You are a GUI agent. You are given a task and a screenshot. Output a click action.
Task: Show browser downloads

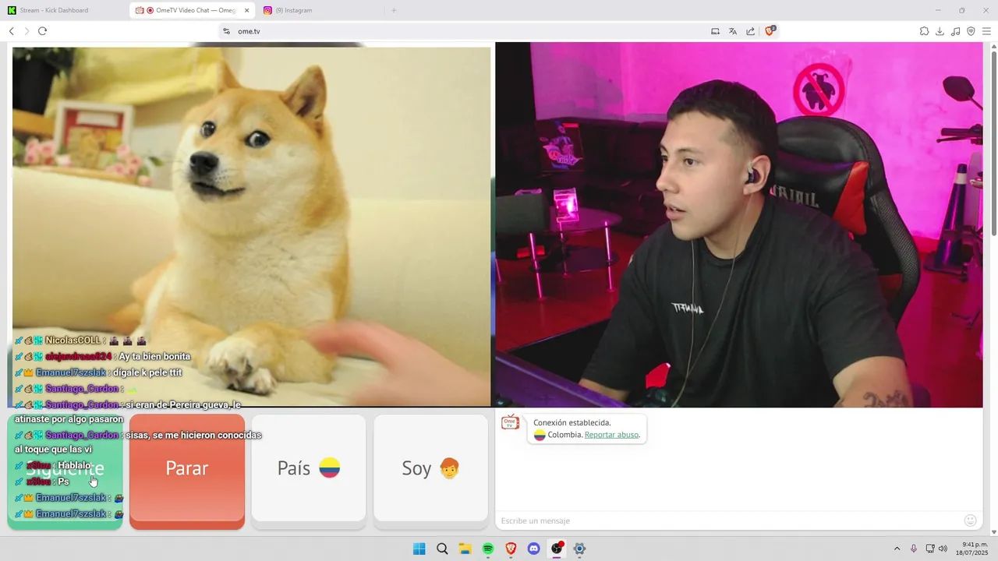[940, 31]
